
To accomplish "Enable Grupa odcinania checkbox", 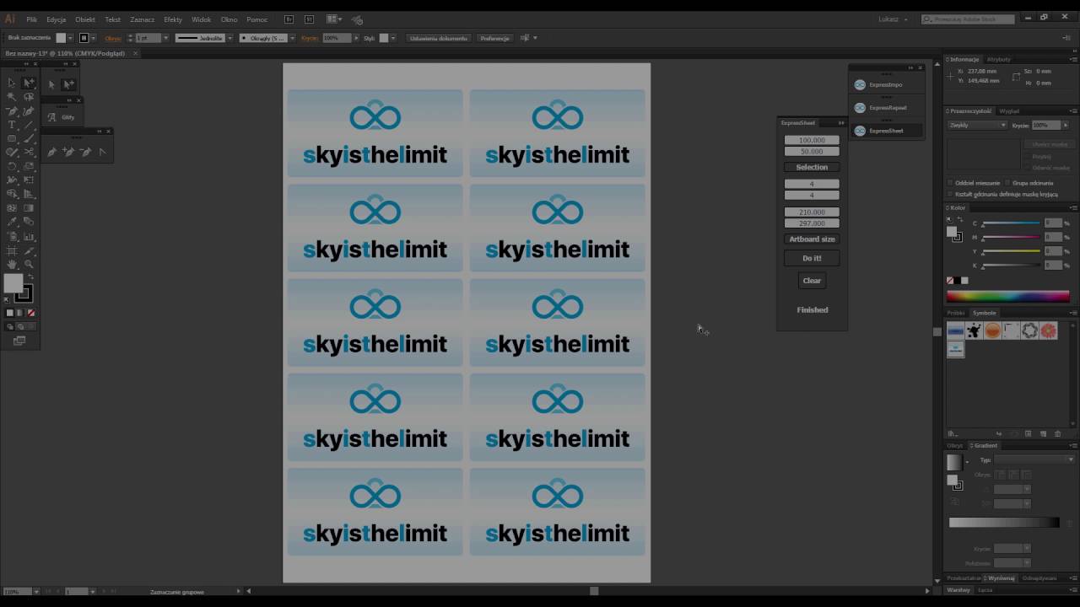I will coord(1007,183).
